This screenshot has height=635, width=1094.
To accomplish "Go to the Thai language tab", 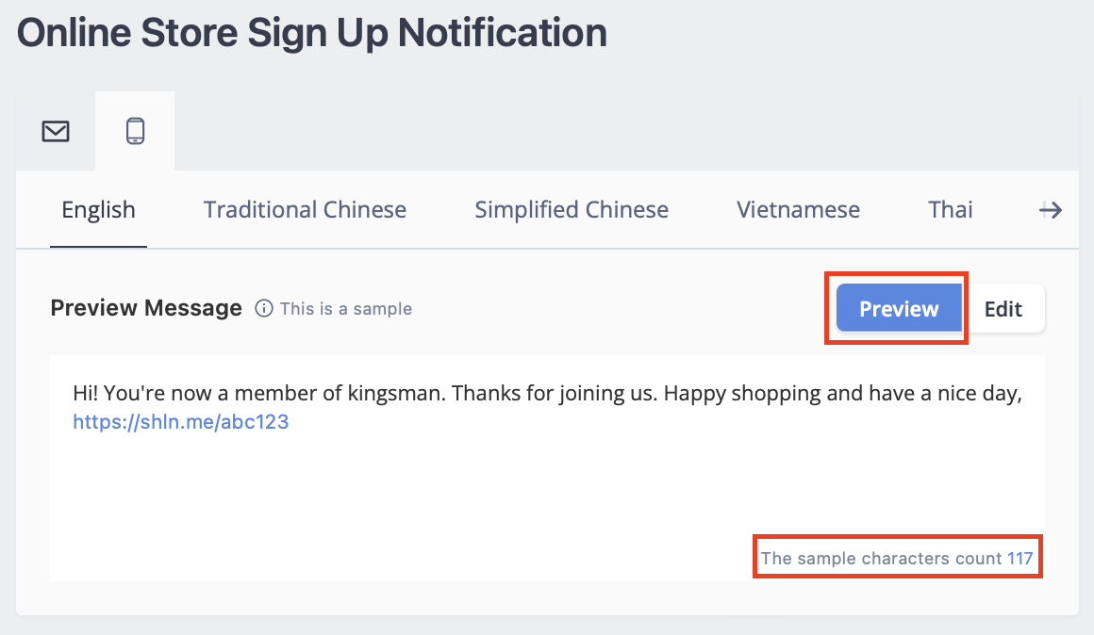I will point(951,210).
